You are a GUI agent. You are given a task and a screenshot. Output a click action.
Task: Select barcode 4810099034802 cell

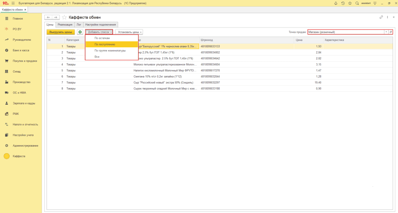pyautogui.click(x=246, y=52)
